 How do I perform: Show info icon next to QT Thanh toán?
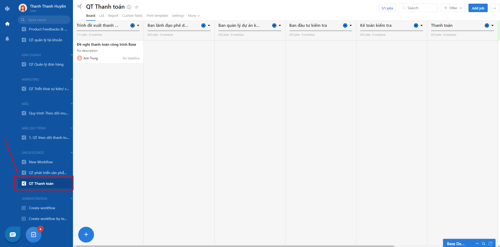(x=129, y=7)
